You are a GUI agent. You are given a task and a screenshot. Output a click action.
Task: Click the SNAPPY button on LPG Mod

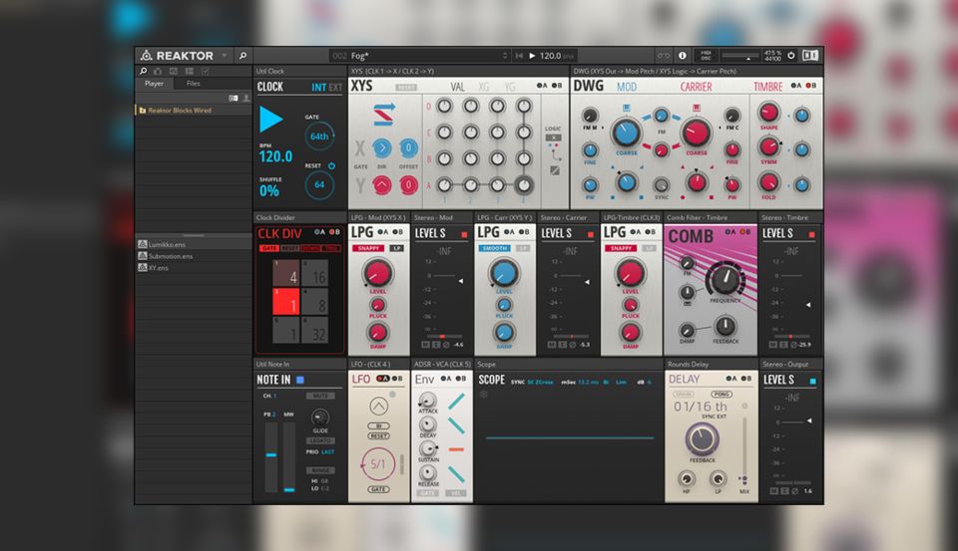click(x=366, y=247)
